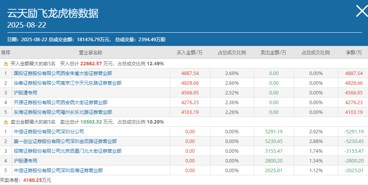Image resolution: width=368 pixels, height=185 pixels.
Task: Open 沪股通专用 link in sell list
Action: [x=25, y=161]
